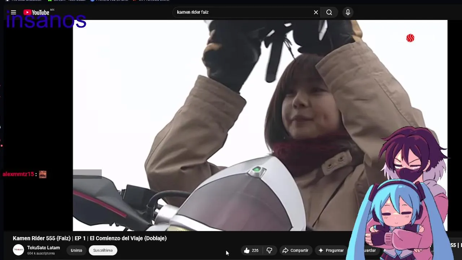Start voice search with the microphone
462x260 pixels.
click(x=348, y=12)
